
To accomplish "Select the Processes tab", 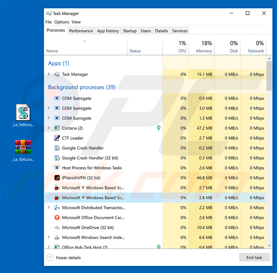I will coord(56,30).
